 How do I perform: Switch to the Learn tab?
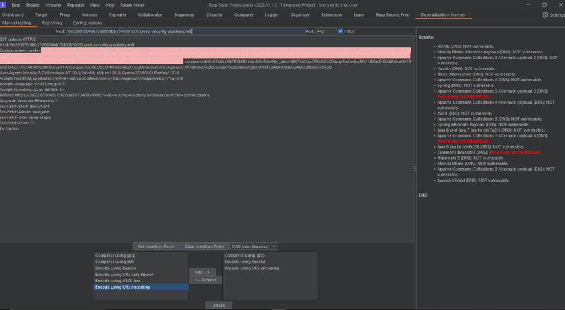359,15
